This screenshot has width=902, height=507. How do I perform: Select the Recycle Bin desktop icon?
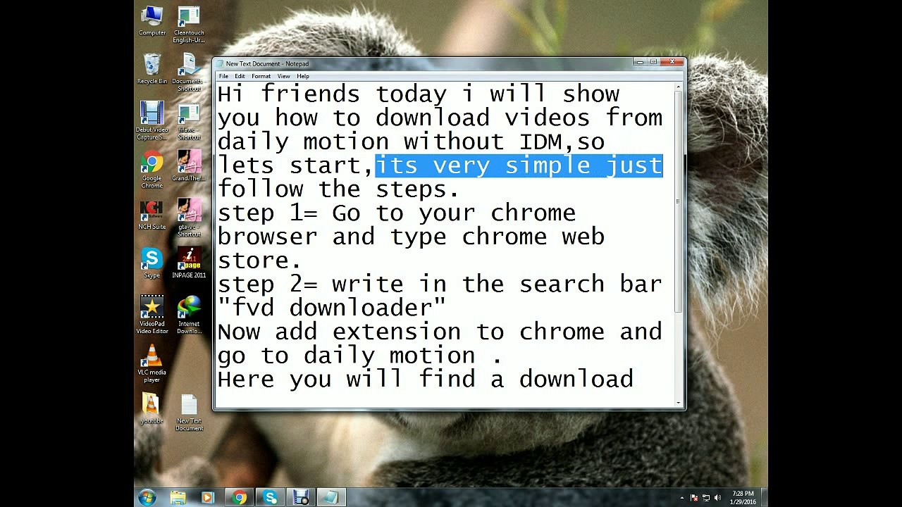pyautogui.click(x=152, y=69)
